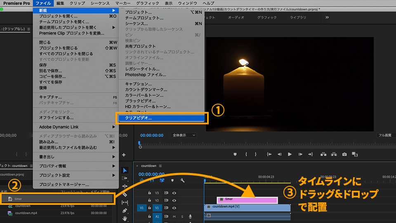Mark In point in Program monitor
The image size is (396, 223).
pyautogui.click(x=246, y=154)
